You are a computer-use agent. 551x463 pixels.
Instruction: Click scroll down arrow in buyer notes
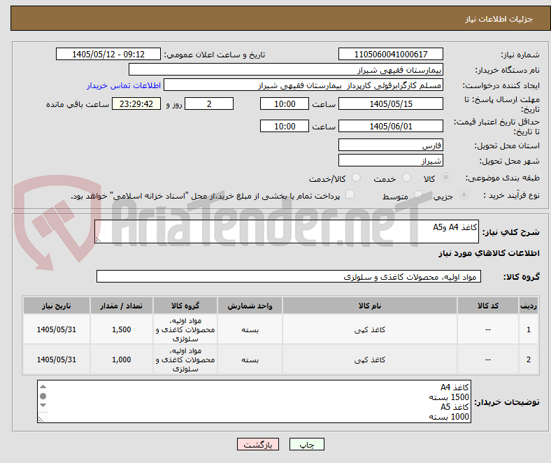(x=43, y=406)
